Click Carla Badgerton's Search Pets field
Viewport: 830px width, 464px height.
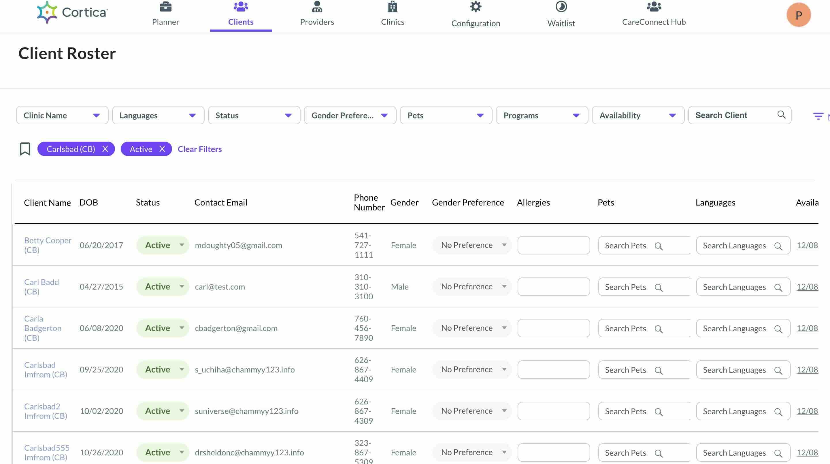(644, 328)
